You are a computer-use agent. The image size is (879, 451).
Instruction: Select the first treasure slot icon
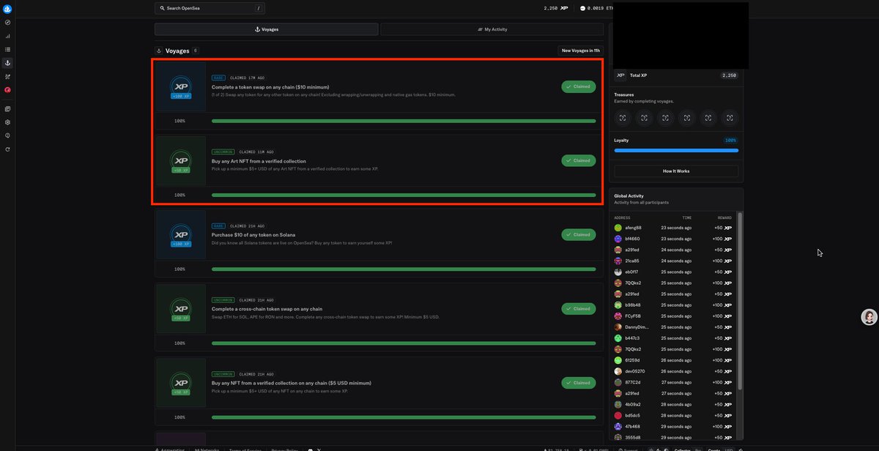pos(623,118)
